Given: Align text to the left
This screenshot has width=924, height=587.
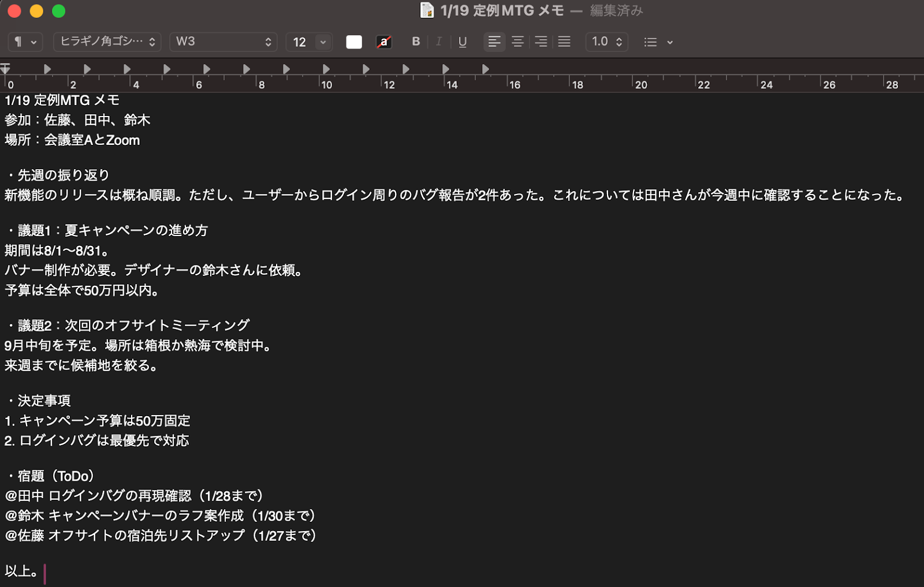Looking at the screenshot, I should [494, 42].
